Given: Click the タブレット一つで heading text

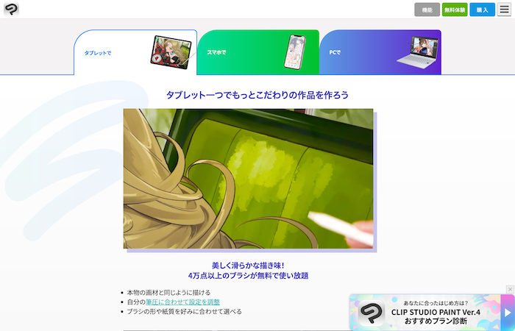Looking at the screenshot, I should coord(257,95).
